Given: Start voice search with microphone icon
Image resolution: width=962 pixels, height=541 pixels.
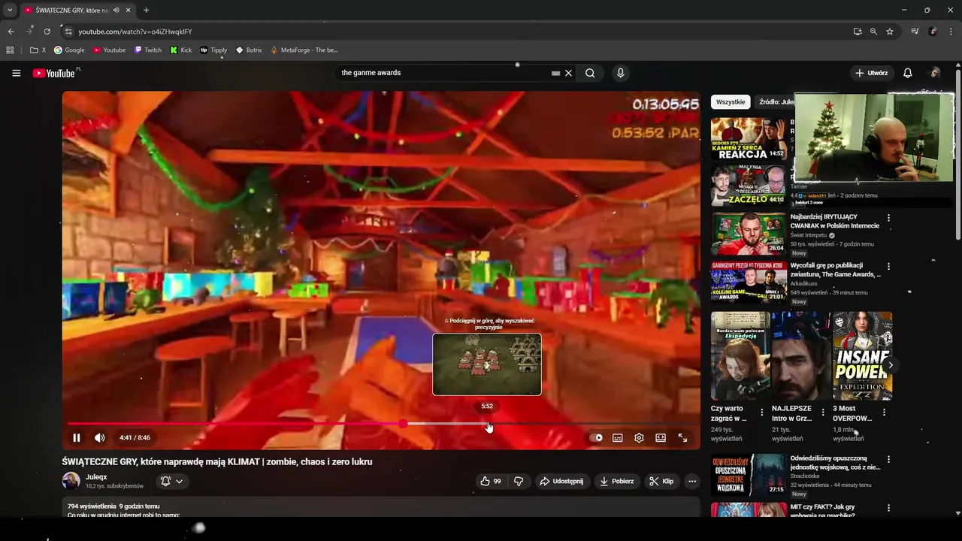Looking at the screenshot, I should click(x=620, y=73).
